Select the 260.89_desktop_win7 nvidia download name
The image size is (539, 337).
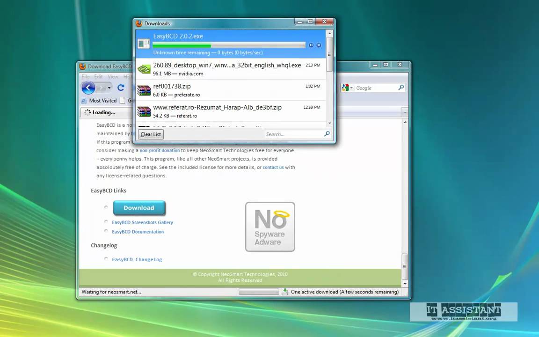(227, 65)
